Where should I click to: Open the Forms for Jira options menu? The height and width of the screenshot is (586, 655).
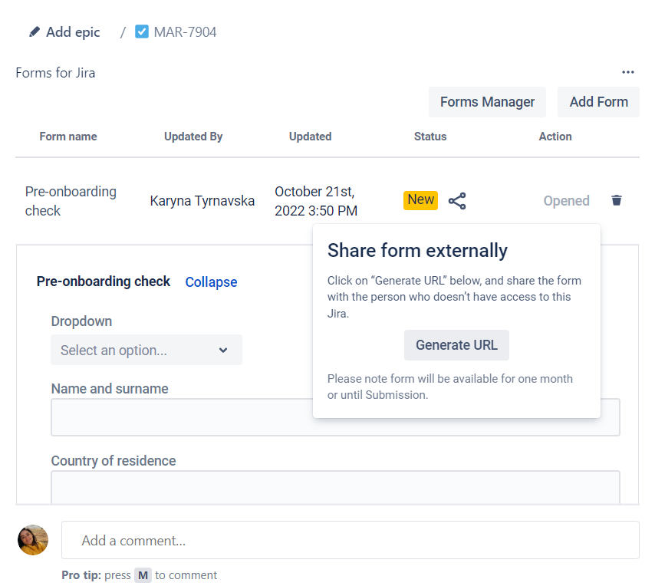628,72
